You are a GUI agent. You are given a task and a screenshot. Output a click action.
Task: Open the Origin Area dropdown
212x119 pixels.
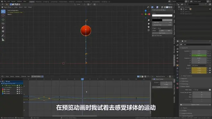[x=165, y=28]
